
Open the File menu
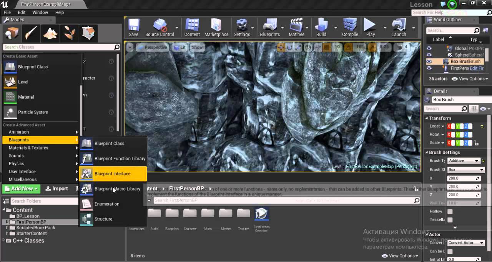[x=7, y=12]
